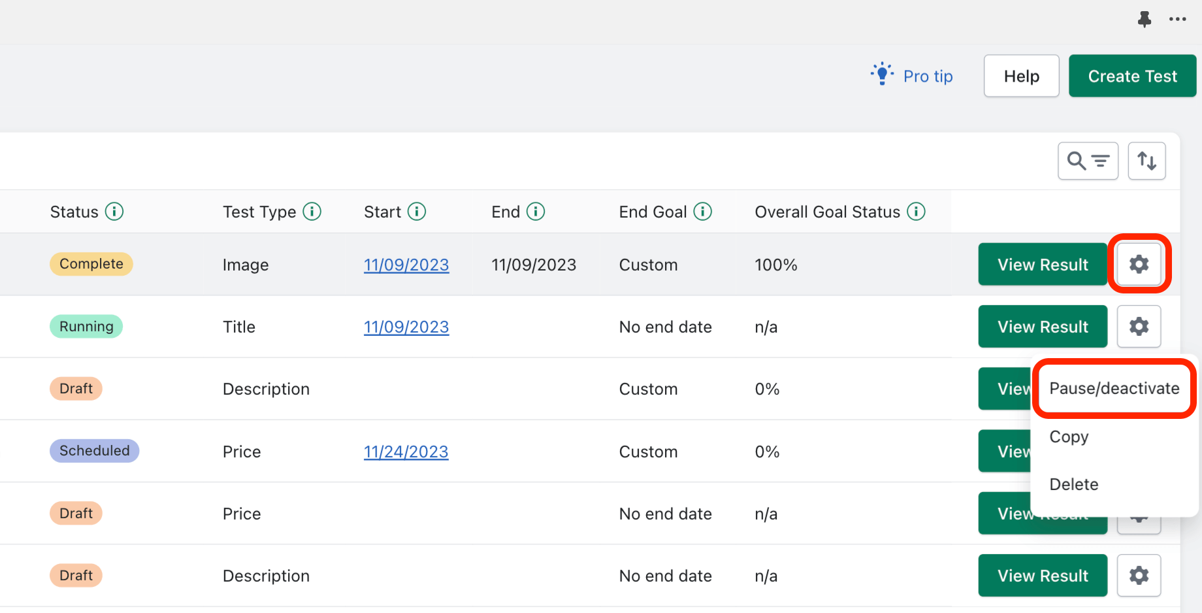Open gear menu for the last Draft Description test
This screenshot has width=1202, height=613.
point(1139,575)
